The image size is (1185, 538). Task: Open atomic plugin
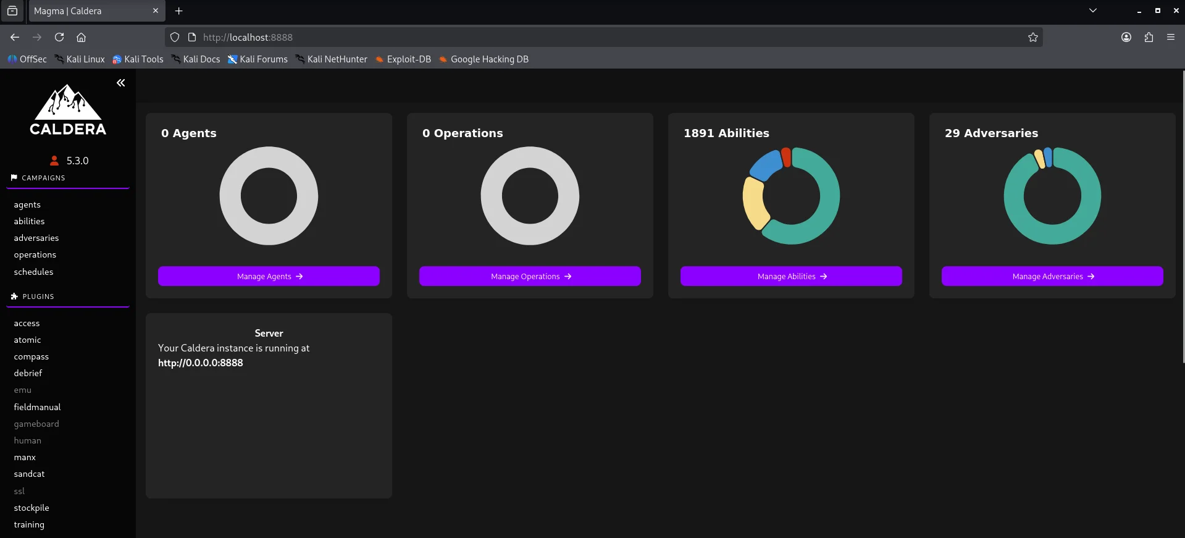point(27,340)
